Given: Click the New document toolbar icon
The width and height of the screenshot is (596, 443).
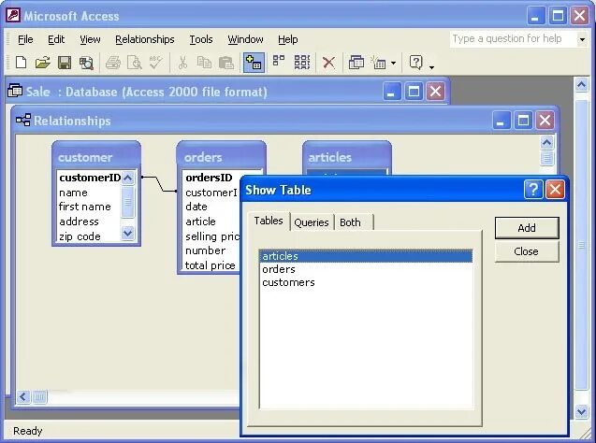Looking at the screenshot, I should click(x=21, y=63).
